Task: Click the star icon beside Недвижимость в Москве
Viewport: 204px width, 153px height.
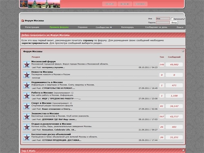Action: tap(27, 85)
